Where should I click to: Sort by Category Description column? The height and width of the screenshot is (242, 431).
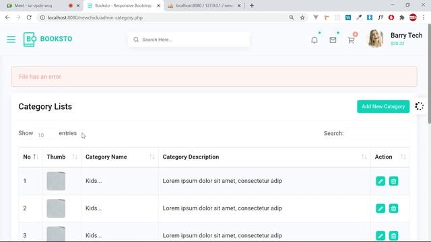265,157
